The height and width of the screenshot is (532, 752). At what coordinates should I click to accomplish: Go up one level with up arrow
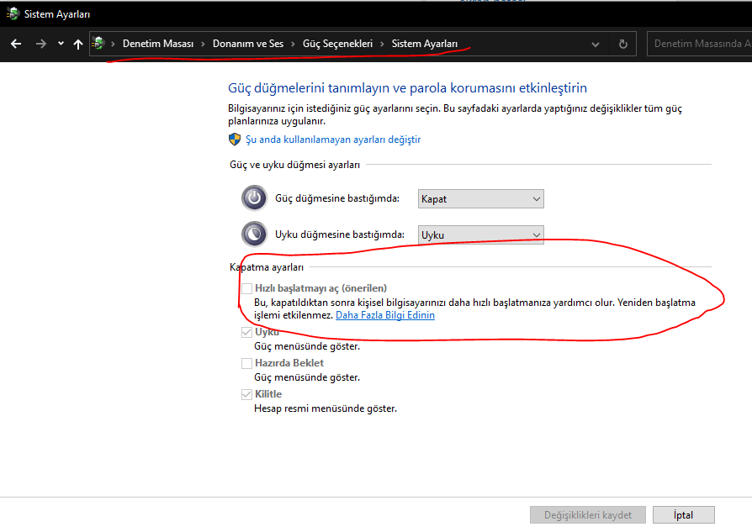click(77, 44)
